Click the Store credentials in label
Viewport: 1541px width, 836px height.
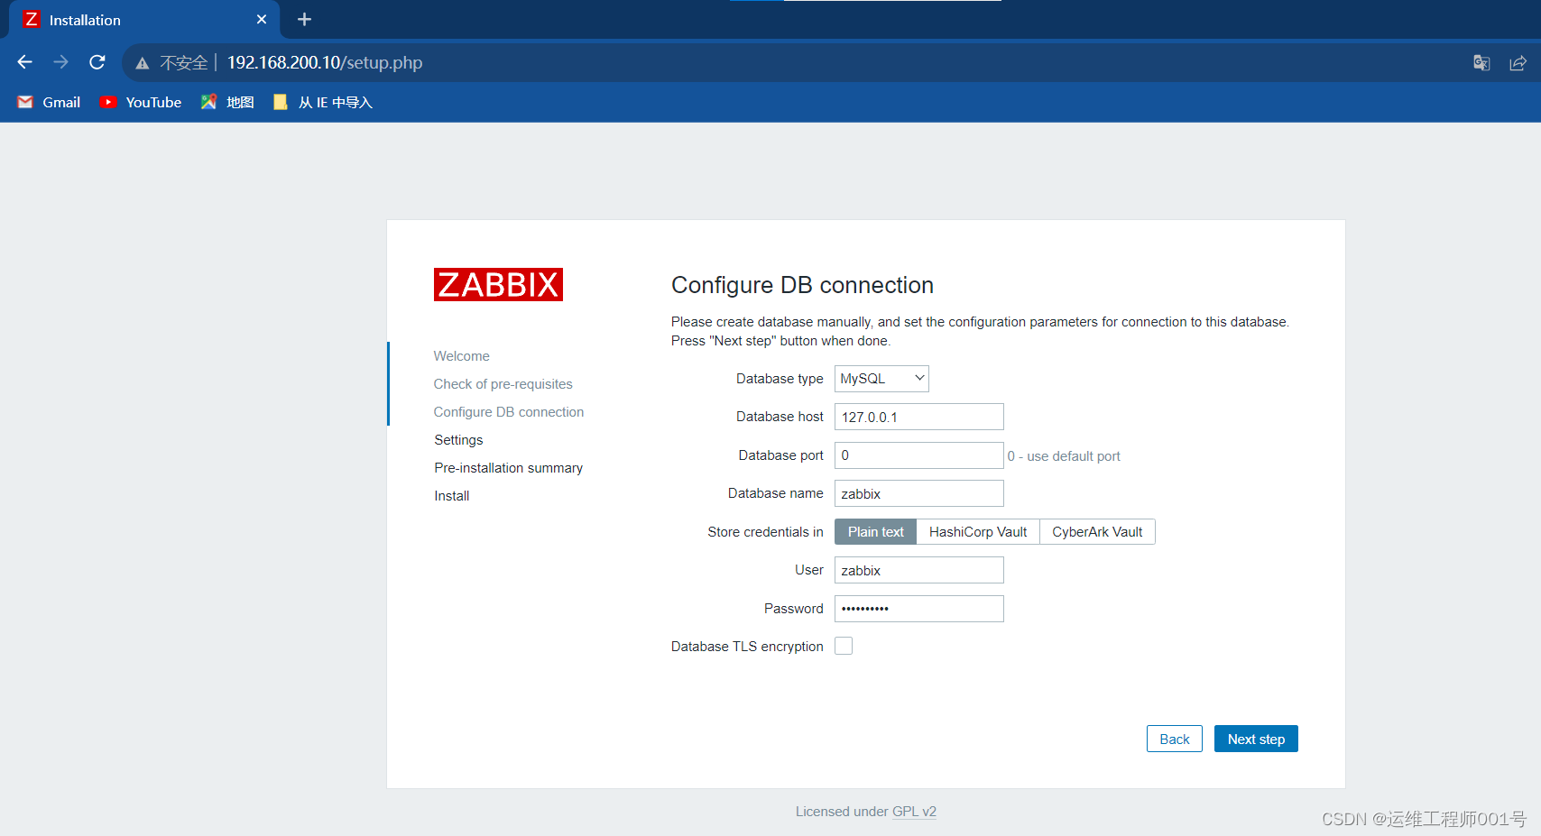pos(765,532)
